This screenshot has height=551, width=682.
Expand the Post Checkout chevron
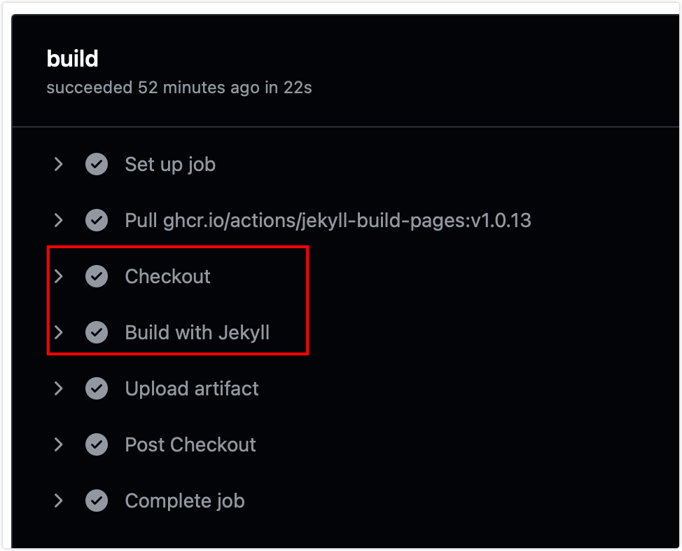[x=58, y=444]
